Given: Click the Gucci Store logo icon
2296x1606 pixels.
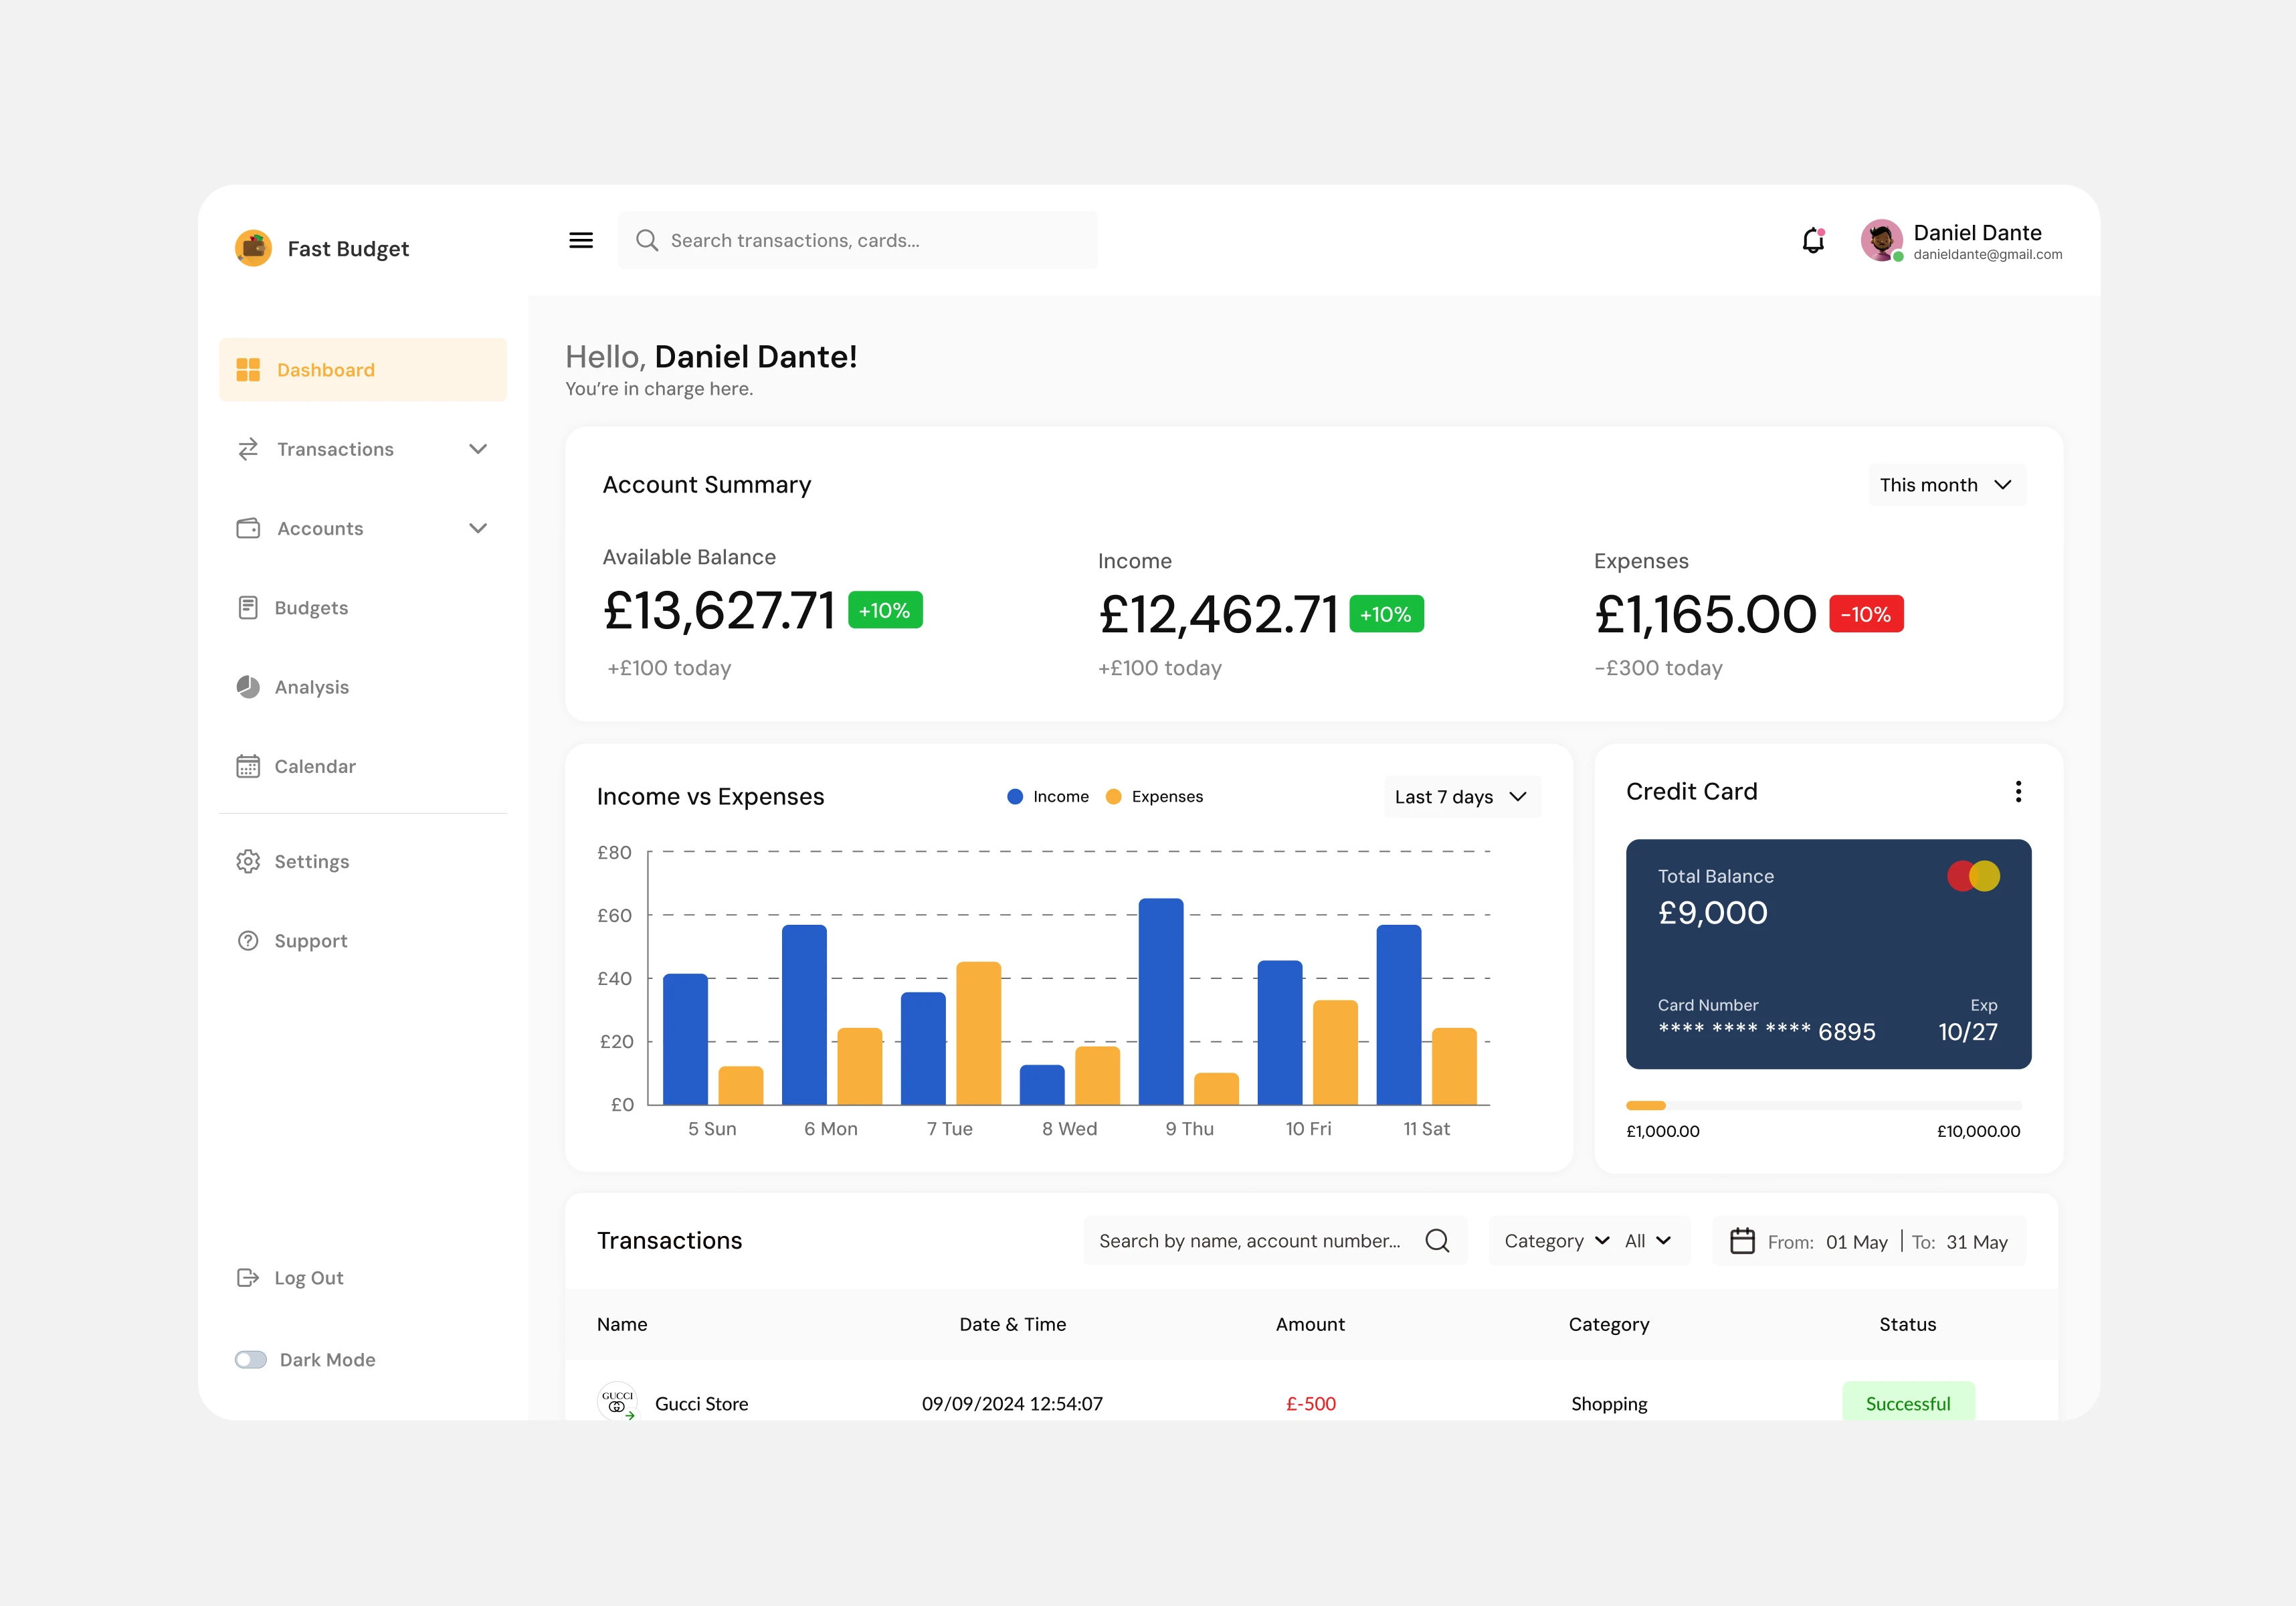Looking at the screenshot, I should [x=617, y=1401].
